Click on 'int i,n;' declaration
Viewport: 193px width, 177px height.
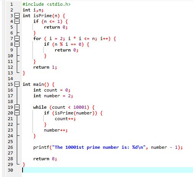pyautogui.click(x=33, y=10)
